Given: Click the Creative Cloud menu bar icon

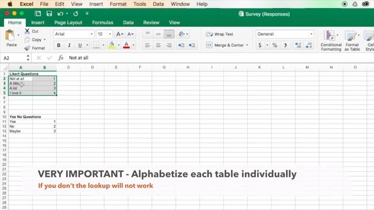Looking at the screenshot, I should point(365,4).
